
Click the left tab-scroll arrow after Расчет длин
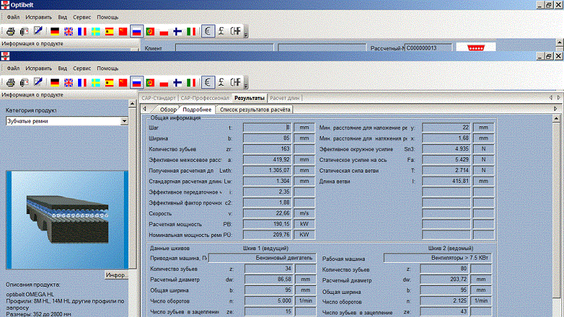pos(550,98)
